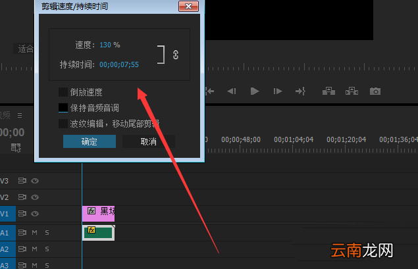The image size is (418, 269).
Task: Cancel with the 取消 button
Action: click(149, 141)
